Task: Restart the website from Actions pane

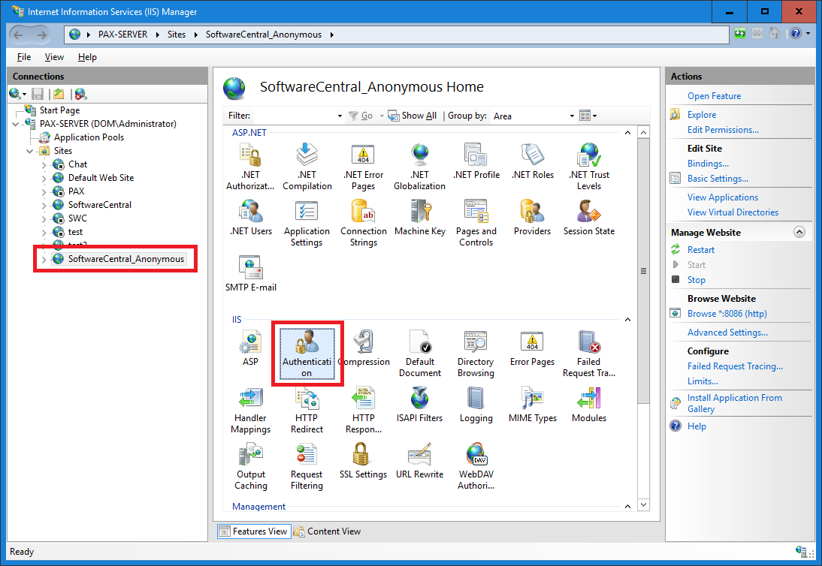Action: 700,250
